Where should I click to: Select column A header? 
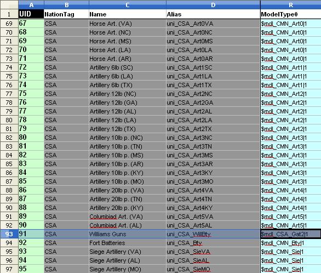(31, 5)
